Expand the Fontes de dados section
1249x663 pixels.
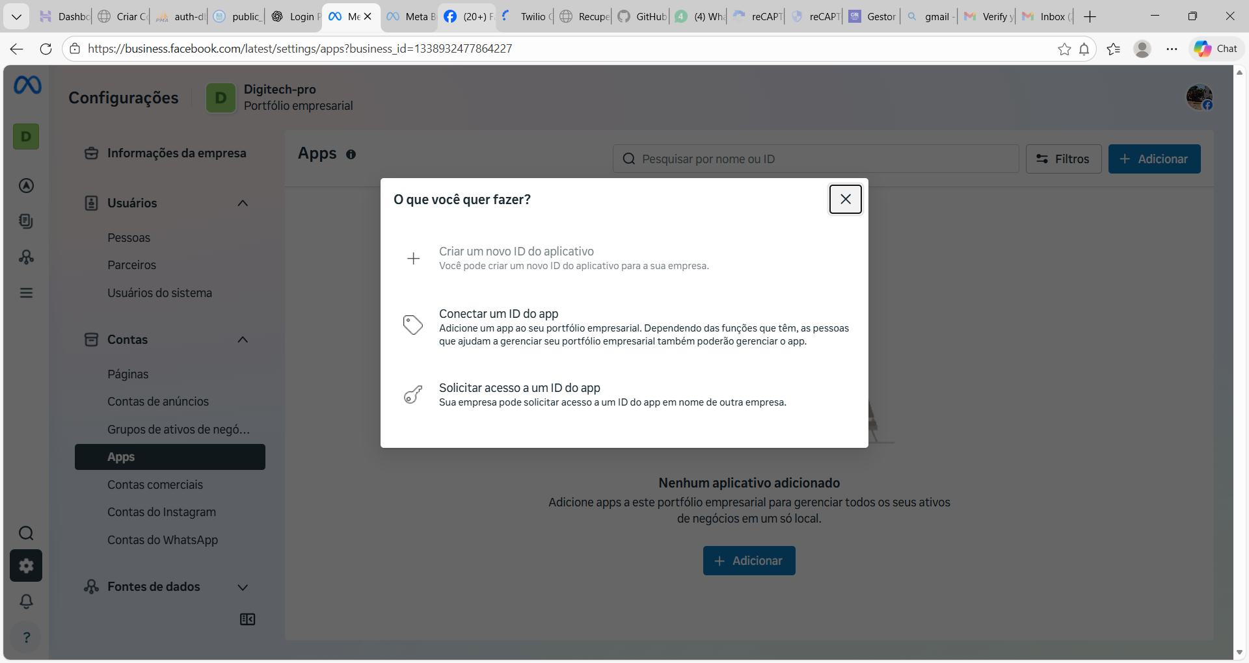pyautogui.click(x=243, y=588)
